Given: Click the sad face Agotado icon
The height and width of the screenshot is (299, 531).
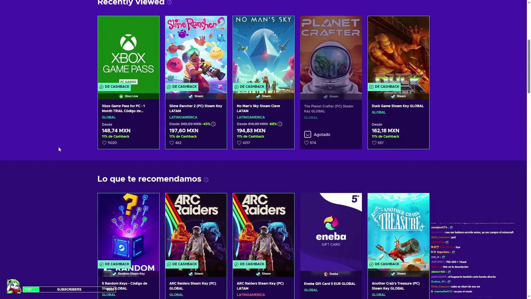Looking at the screenshot, I should tap(307, 135).
